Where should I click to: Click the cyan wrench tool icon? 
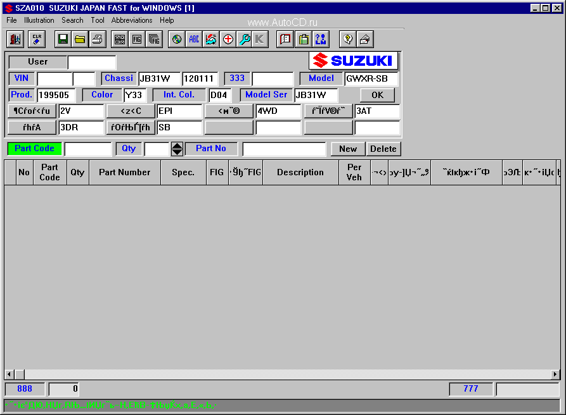pos(245,39)
